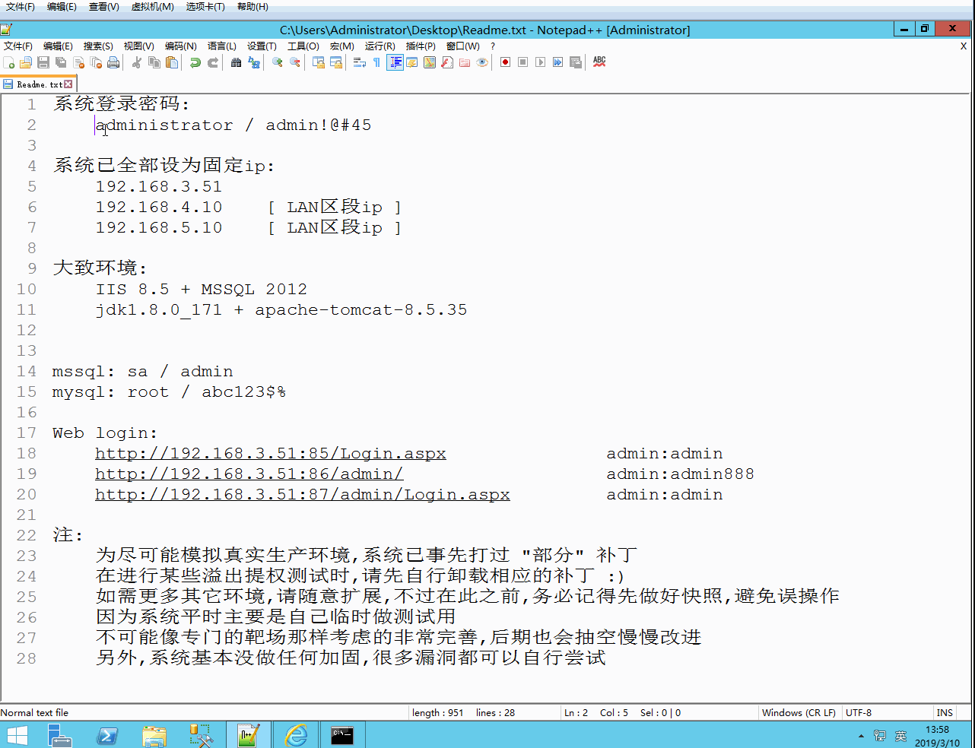The width and height of the screenshot is (975, 748).
Task: Click the ABC spell check icon
Action: coord(599,62)
